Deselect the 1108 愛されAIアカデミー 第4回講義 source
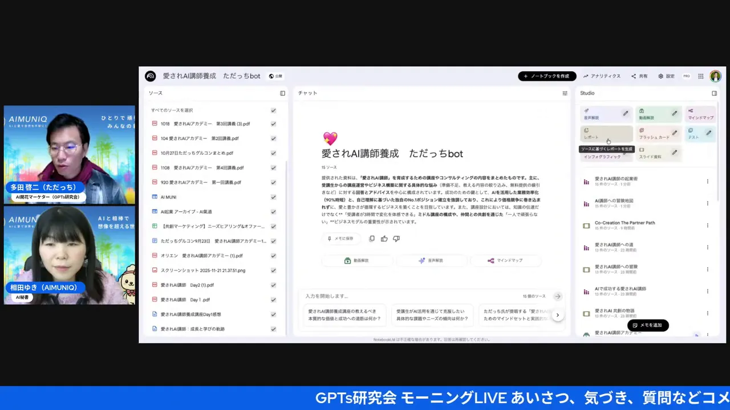Viewport: 730px width, 410px height. pyautogui.click(x=273, y=167)
